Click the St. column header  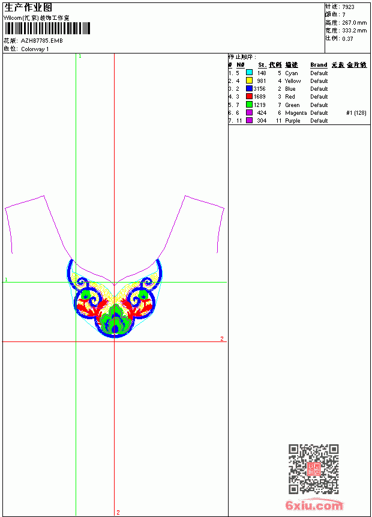tap(262, 65)
